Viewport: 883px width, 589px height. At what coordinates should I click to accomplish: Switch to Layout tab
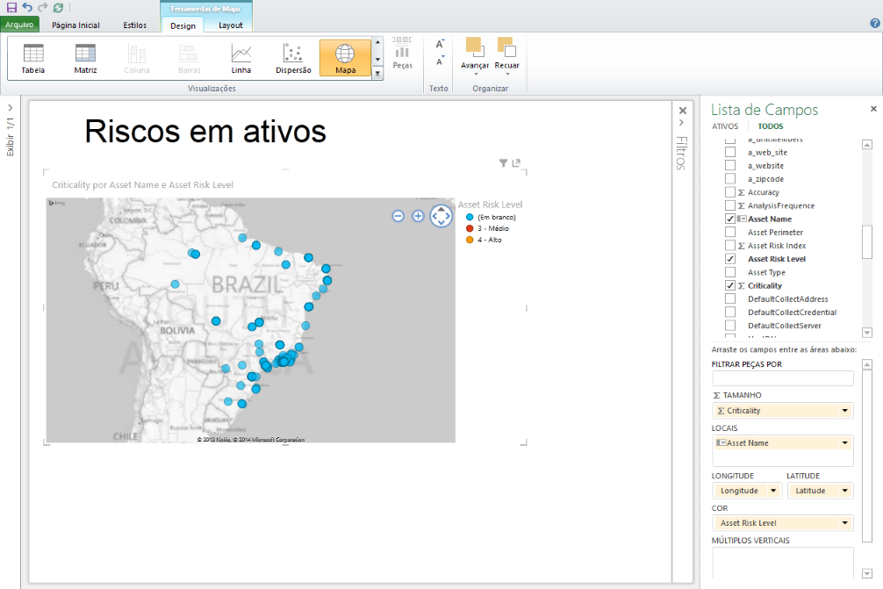(x=230, y=25)
